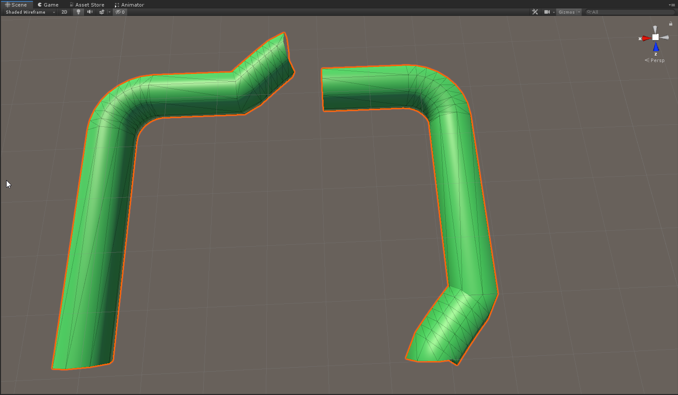
Task: Open the Gizmos dropdown arrow
Action: (x=579, y=12)
